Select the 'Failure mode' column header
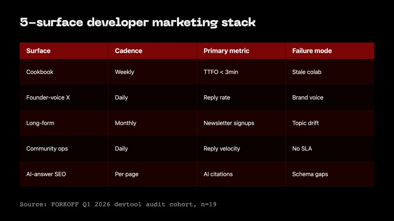 pyautogui.click(x=330, y=51)
